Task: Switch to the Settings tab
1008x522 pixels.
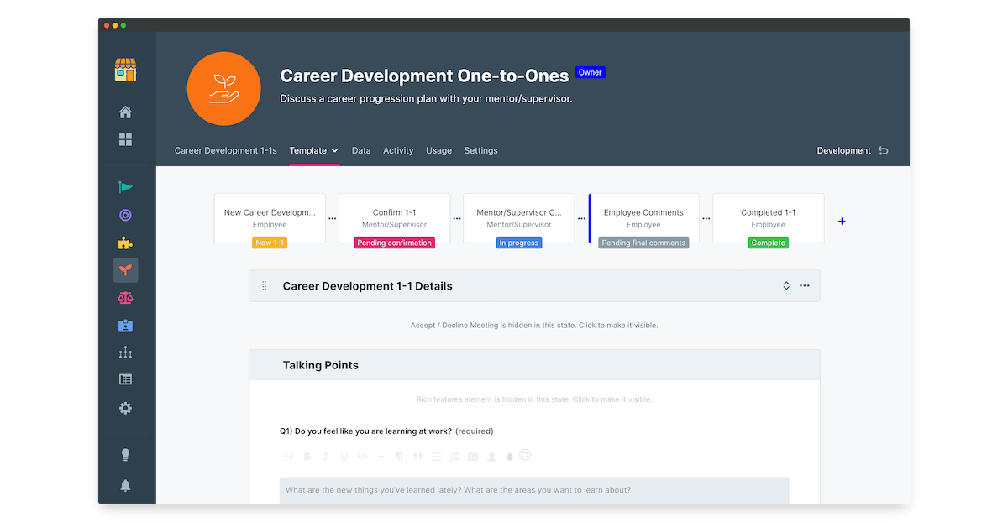Action: pyautogui.click(x=480, y=151)
